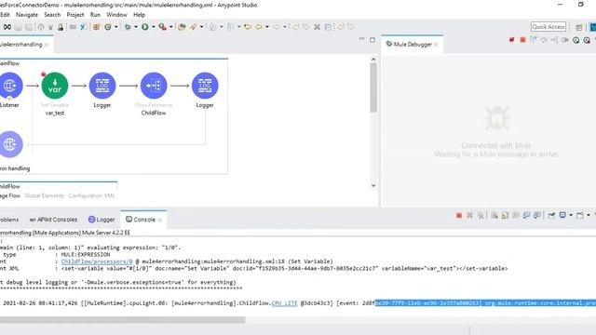Select the ChildFlow Flow Reference node
This screenshot has height=335, width=596.
pos(154,86)
